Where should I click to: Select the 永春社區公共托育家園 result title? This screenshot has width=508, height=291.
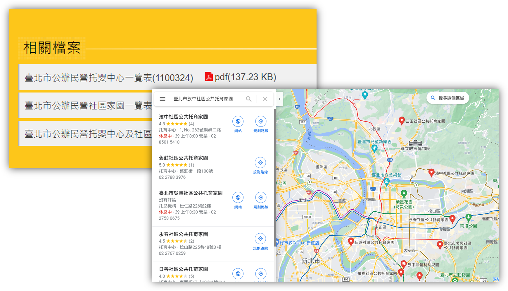tap(183, 234)
